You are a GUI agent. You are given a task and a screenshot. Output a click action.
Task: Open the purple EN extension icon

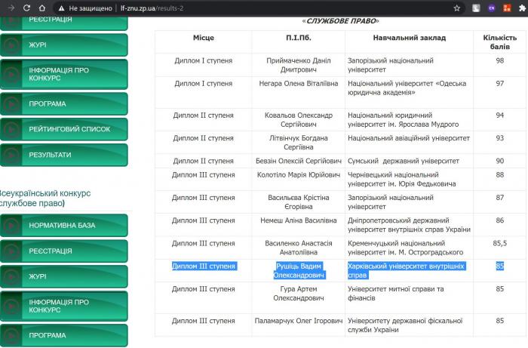click(x=492, y=8)
